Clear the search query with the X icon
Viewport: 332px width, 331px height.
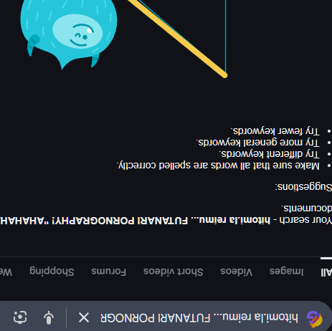pyautogui.click(x=84, y=318)
